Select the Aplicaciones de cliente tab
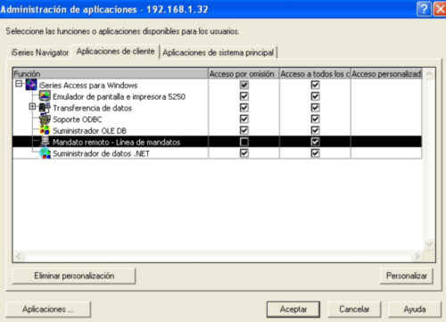Image resolution: width=446 pixels, height=322 pixels. [116, 52]
